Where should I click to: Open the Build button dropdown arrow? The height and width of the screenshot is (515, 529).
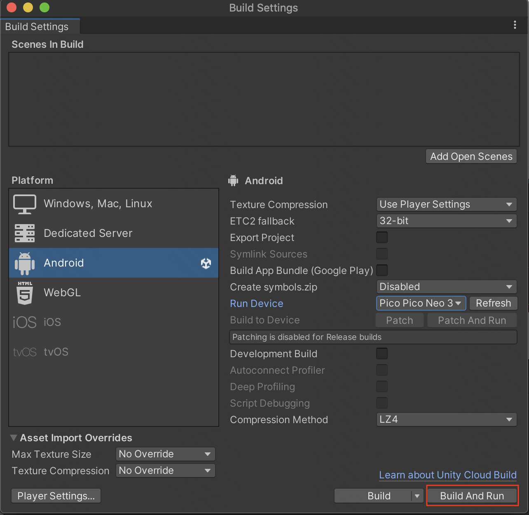[x=417, y=496]
